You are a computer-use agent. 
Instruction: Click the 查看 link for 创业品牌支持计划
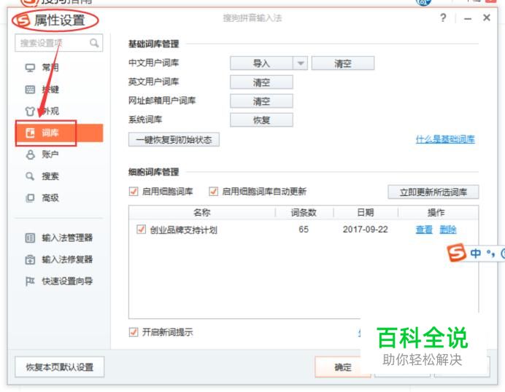[424, 230]
